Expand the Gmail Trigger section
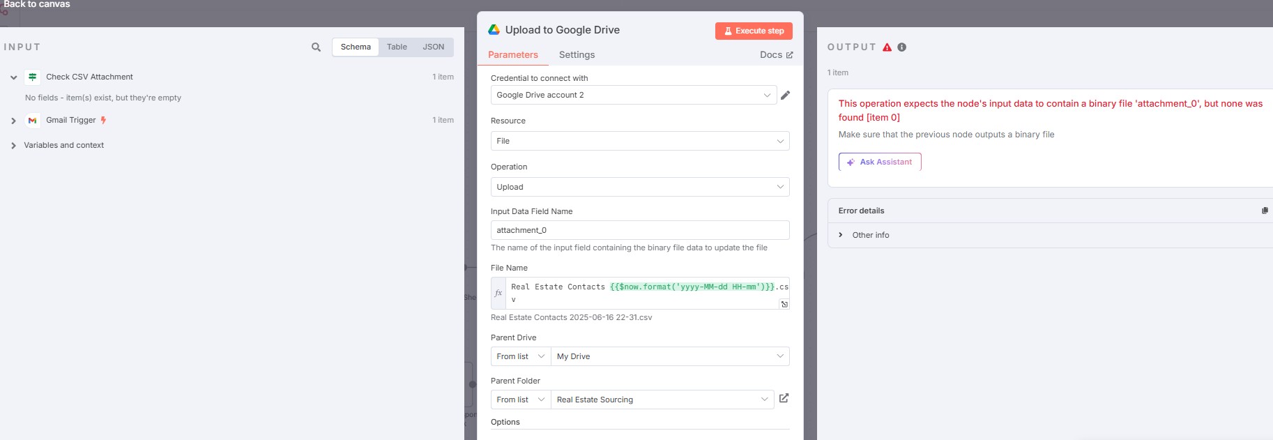 coord(13,121)
